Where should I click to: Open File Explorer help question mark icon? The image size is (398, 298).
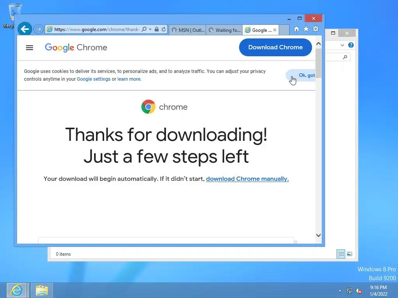(351, 45)
